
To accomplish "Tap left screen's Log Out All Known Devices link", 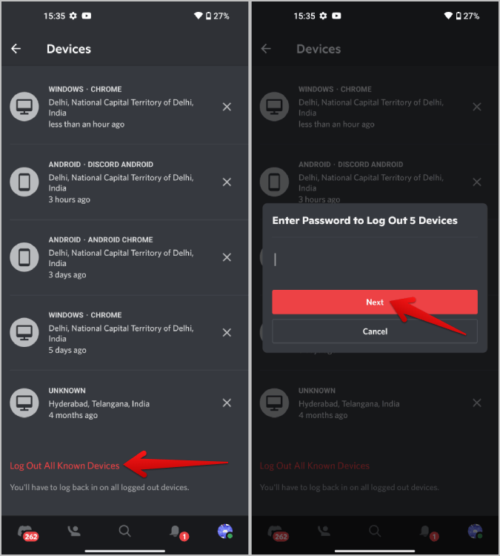I will pos(64,466).
